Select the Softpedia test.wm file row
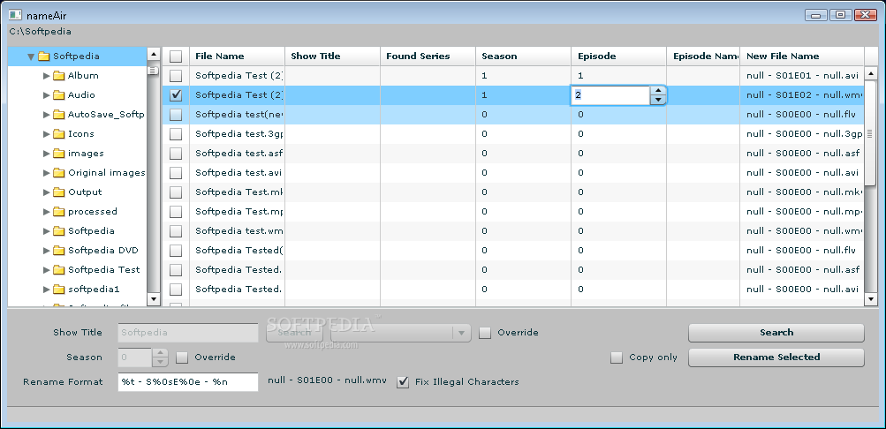 pos(513,231)
